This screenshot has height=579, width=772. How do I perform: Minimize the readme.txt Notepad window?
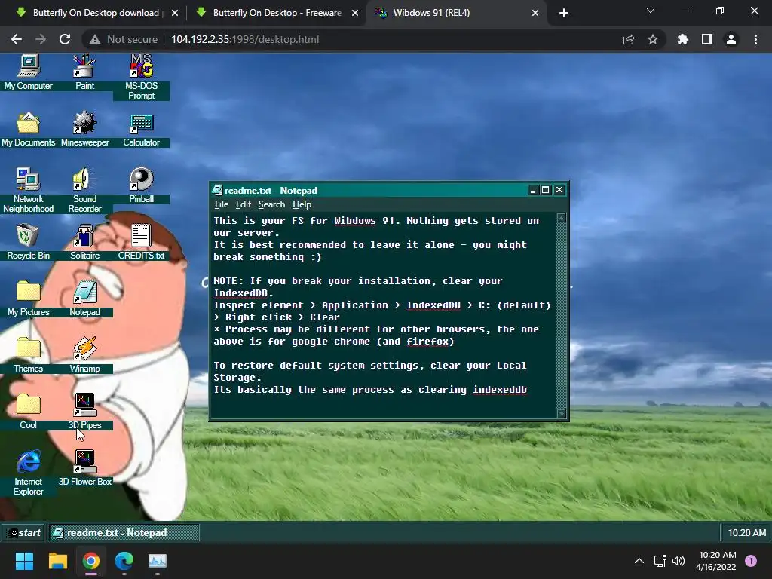(x=533, y=190)
